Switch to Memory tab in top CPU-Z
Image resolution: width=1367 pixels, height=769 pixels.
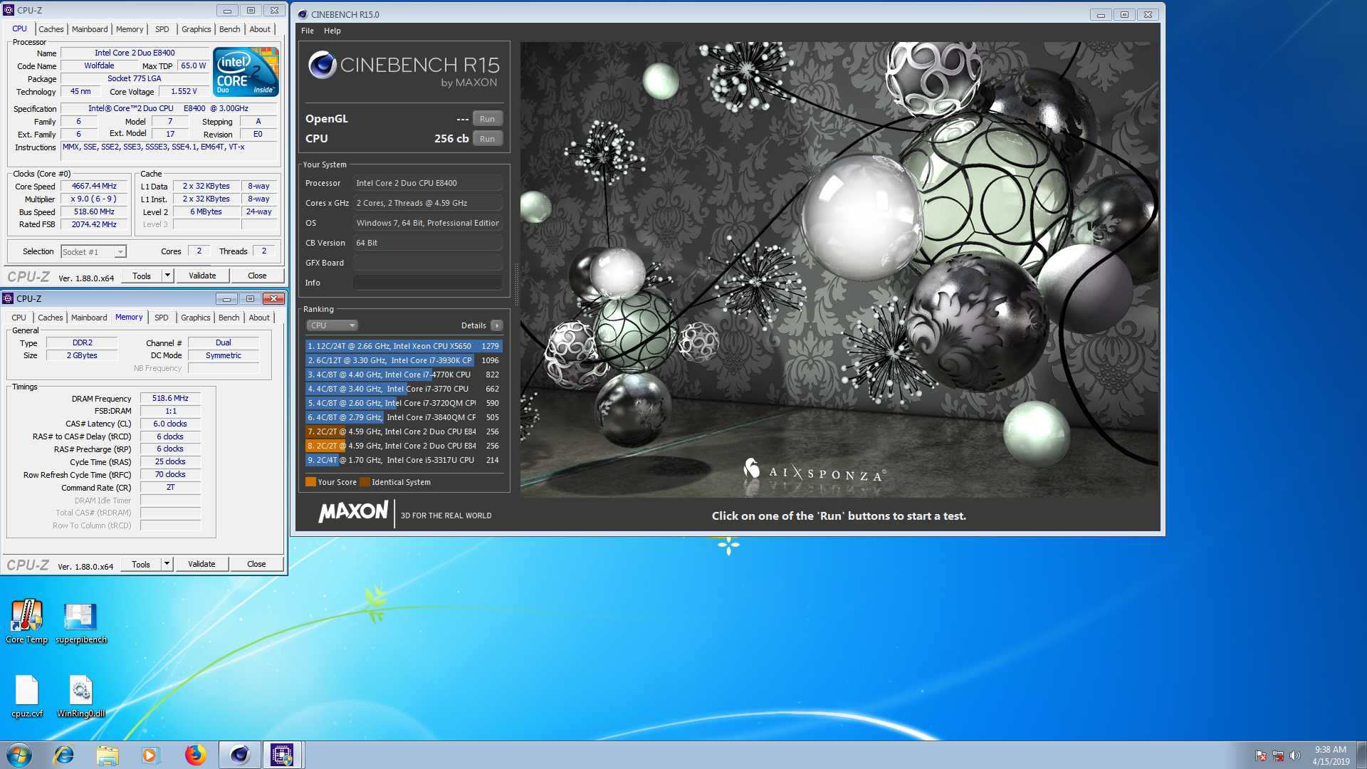coord(130,29)
